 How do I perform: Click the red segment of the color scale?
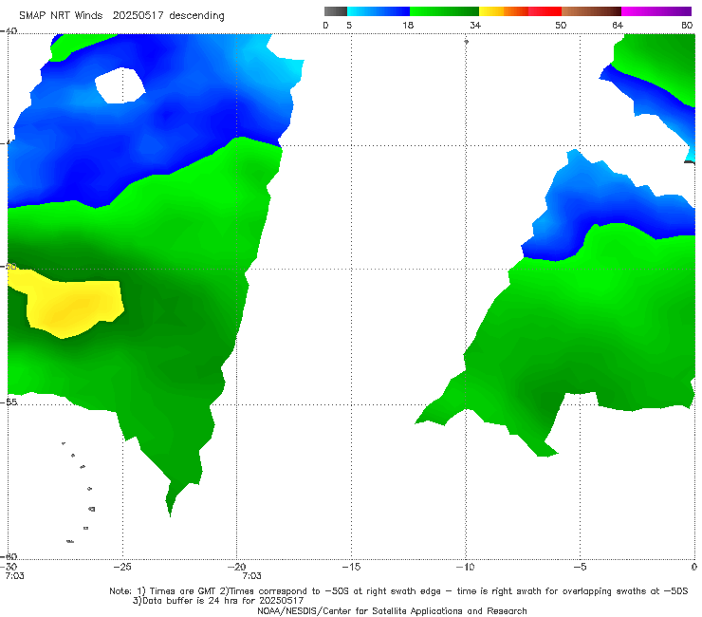coord(545,11)
